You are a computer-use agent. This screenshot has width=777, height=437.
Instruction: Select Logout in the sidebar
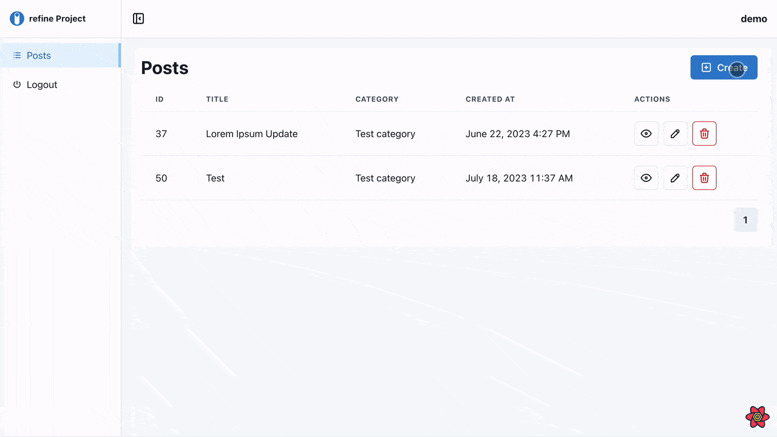(x=60, y=84)
